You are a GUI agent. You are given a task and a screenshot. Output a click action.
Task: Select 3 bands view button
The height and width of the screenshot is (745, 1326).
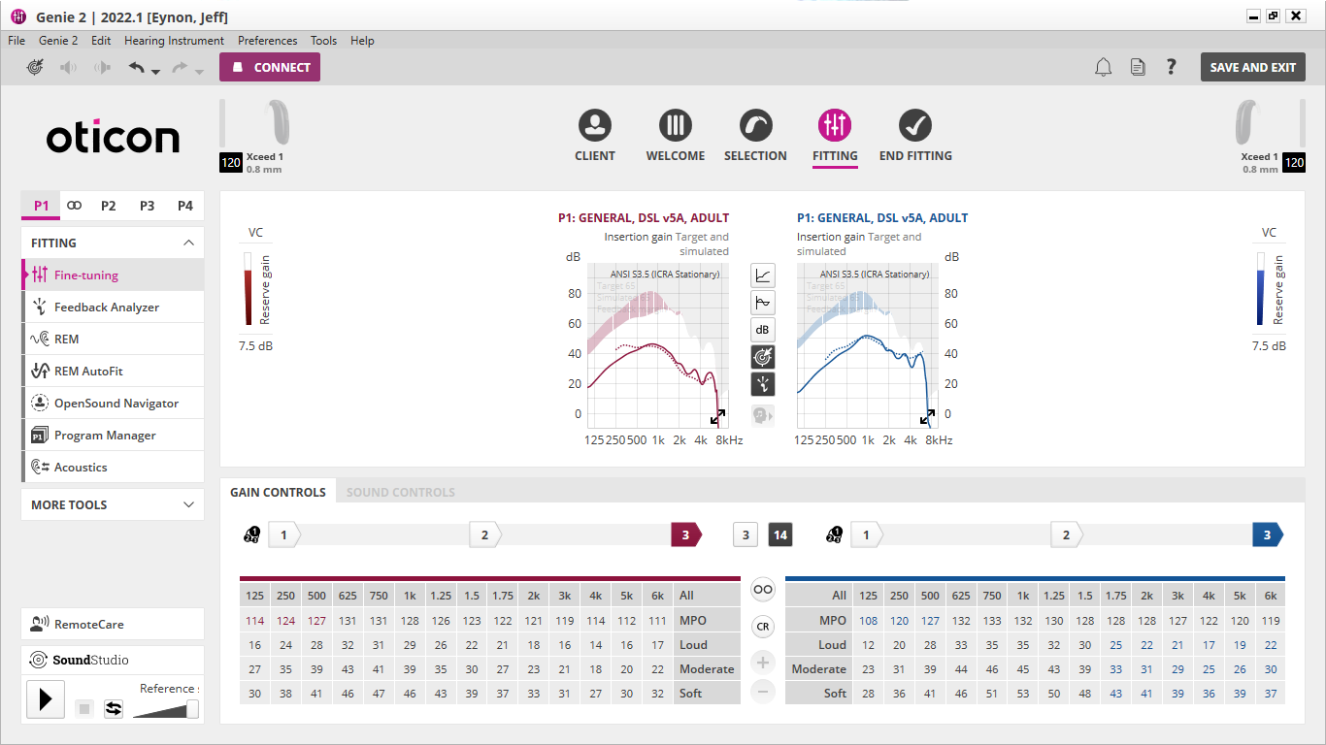pyautogui.click(x=745, y=534)
